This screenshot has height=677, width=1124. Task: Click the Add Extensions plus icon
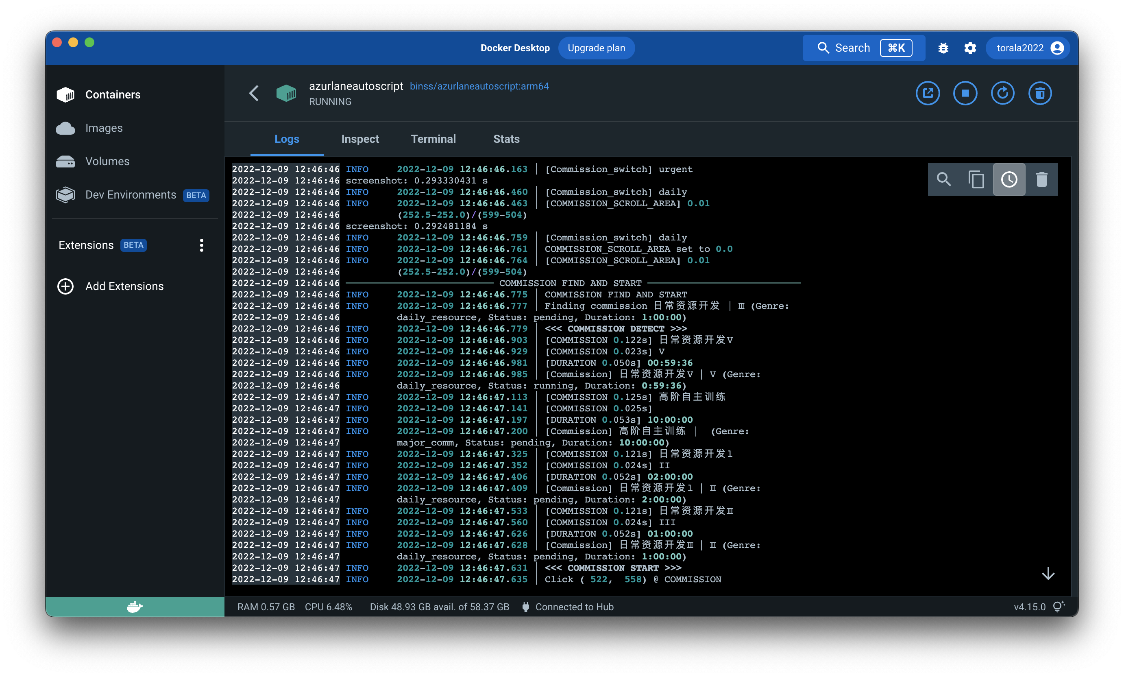(x=65, y=286)
